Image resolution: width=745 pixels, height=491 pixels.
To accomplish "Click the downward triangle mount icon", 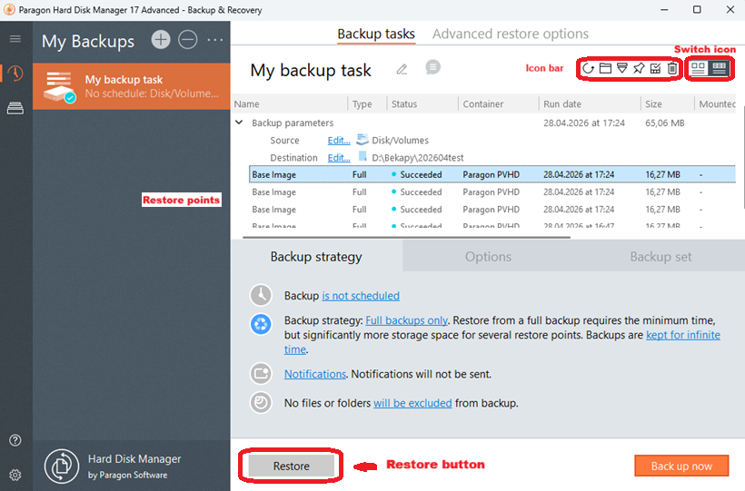I will tap(622, 68).
